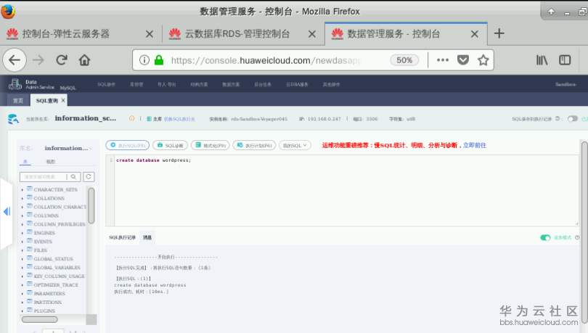Open the first menu after MySQL in navbar
Screen dimensions: 588x333
106,84
